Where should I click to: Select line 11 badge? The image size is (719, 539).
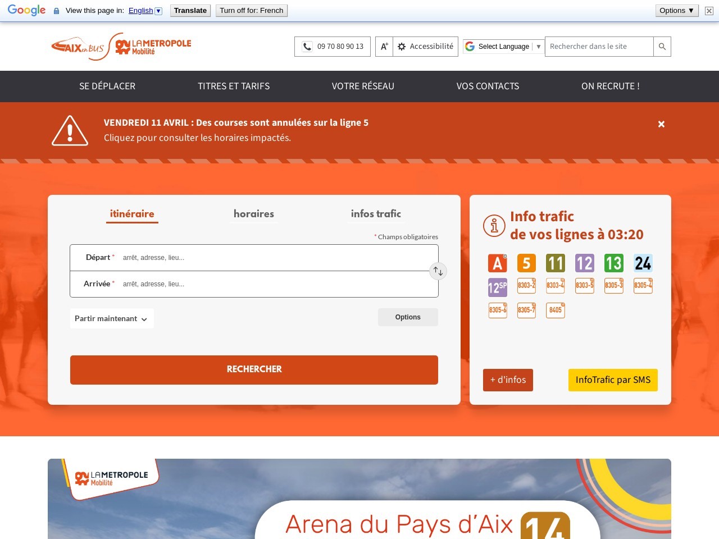click(556, 263)
